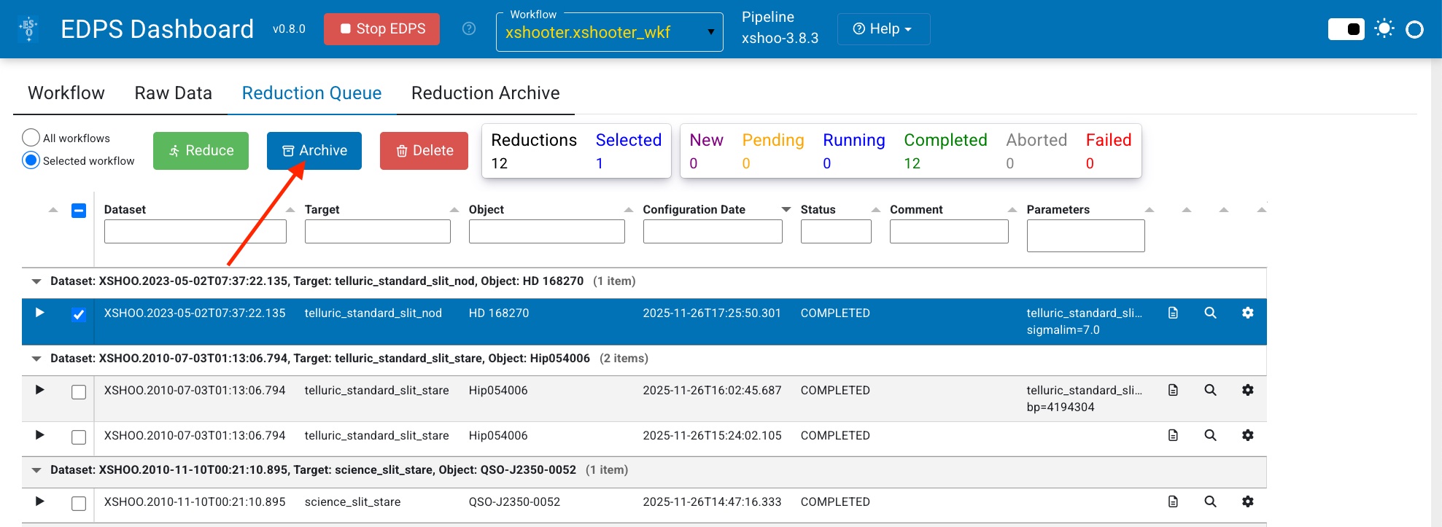Click the red Delete button
The height and width of the screenshot is (527, 1442).
tap(425, 151)
